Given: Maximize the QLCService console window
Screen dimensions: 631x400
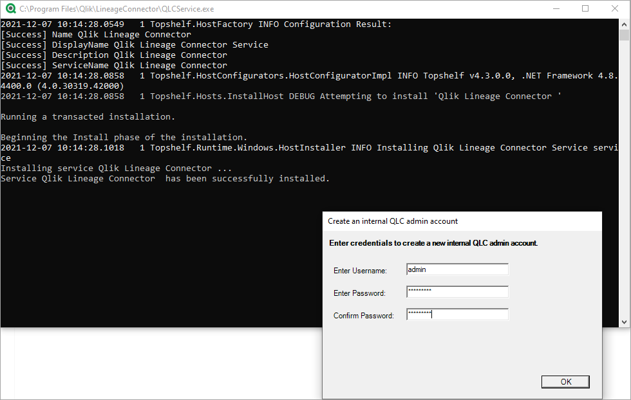Looking at the screenshot, I should coord(586,8).
